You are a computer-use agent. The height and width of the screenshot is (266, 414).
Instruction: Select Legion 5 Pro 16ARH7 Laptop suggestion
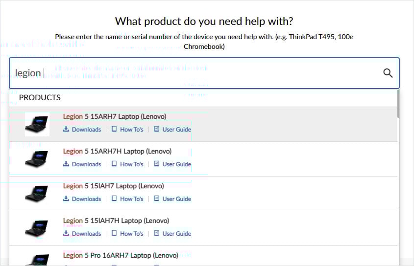point(121,255)
